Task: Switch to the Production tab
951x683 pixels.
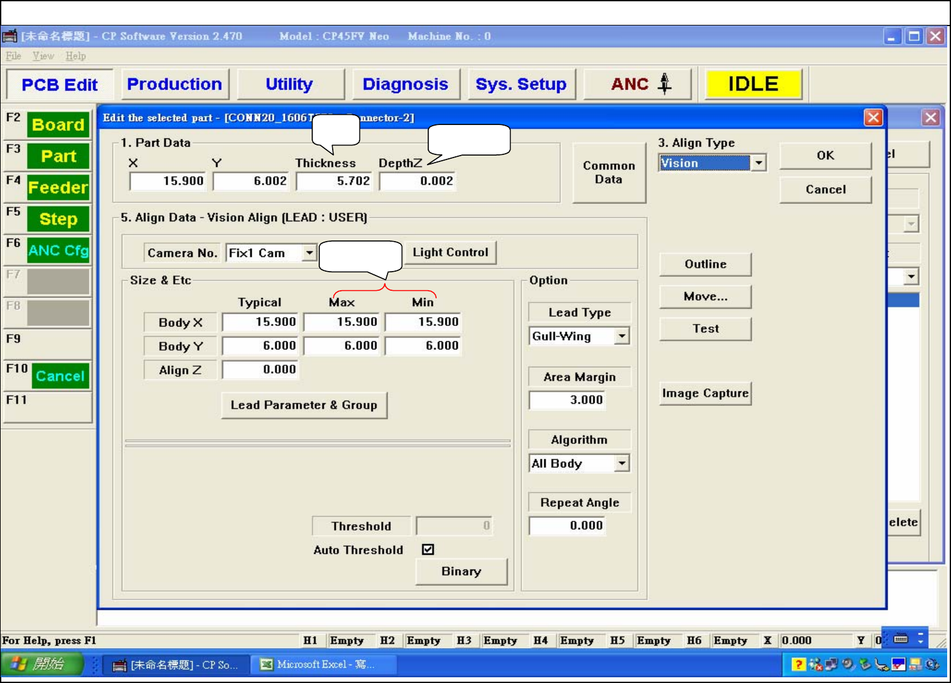Action: [x=174, y=84]
